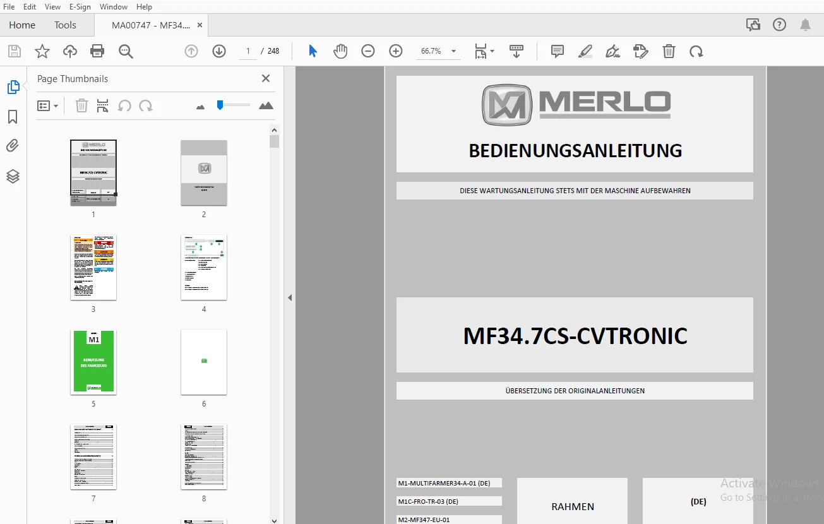Enlarge thumbnails large mountains icon
The height and width of the screenshot is (524, 824).
266,105
